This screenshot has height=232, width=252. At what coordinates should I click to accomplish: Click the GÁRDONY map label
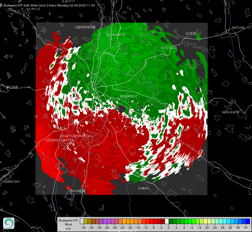(x=12, y=182)
